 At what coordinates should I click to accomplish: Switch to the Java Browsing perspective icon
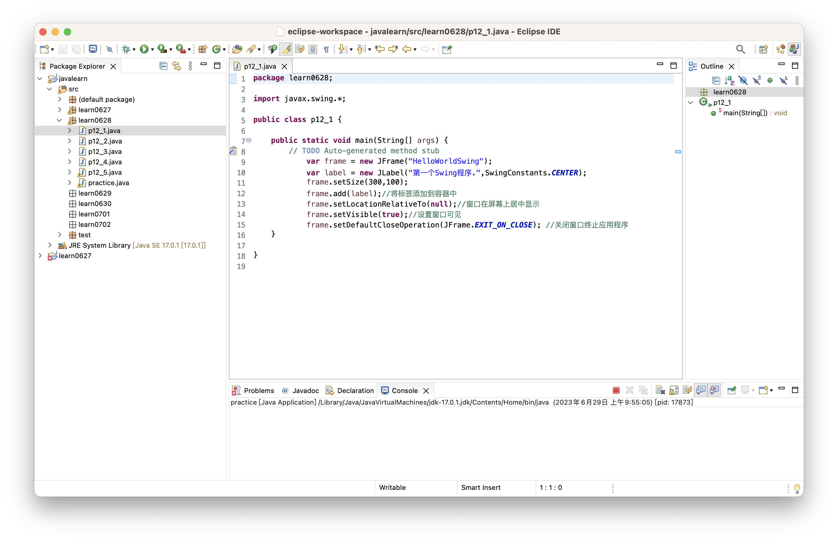781,49
